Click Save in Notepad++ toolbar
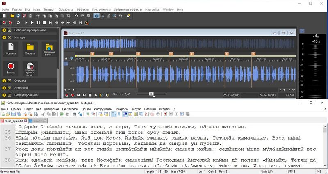This screenshot has width=328, height=174. 14,114
